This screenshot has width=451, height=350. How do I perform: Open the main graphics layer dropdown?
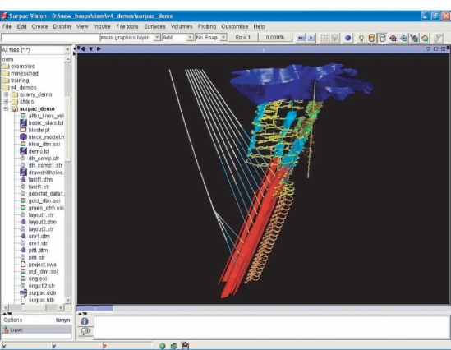click(x=130, y=38)
